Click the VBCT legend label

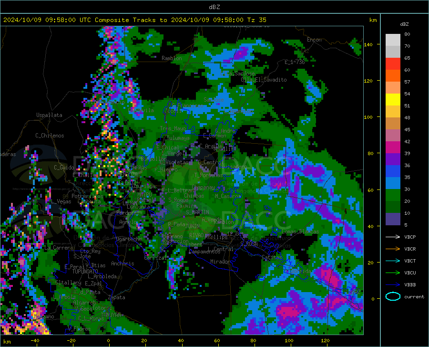click(410, 261)
